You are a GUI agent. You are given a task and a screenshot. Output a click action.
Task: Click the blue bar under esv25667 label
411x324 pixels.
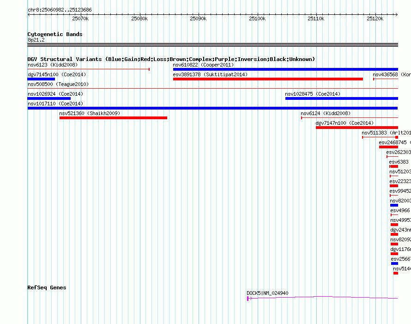[394, 263]
